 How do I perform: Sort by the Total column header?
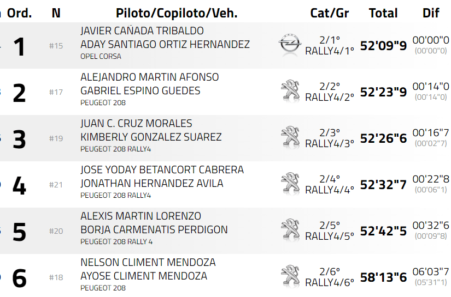[383, 13]
